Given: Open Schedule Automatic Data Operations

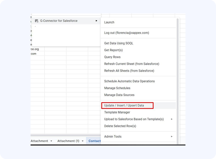Looking at the screenshot, I should 129,81.
